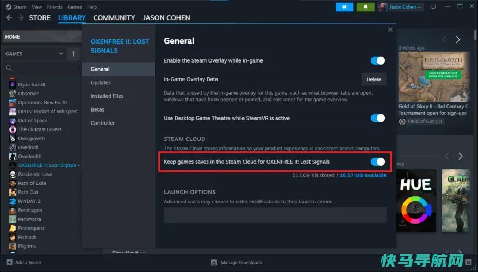The height and width of the screenshot is (272, 478).
Task: Select Updates in properties sidebar
Action: 119,83
